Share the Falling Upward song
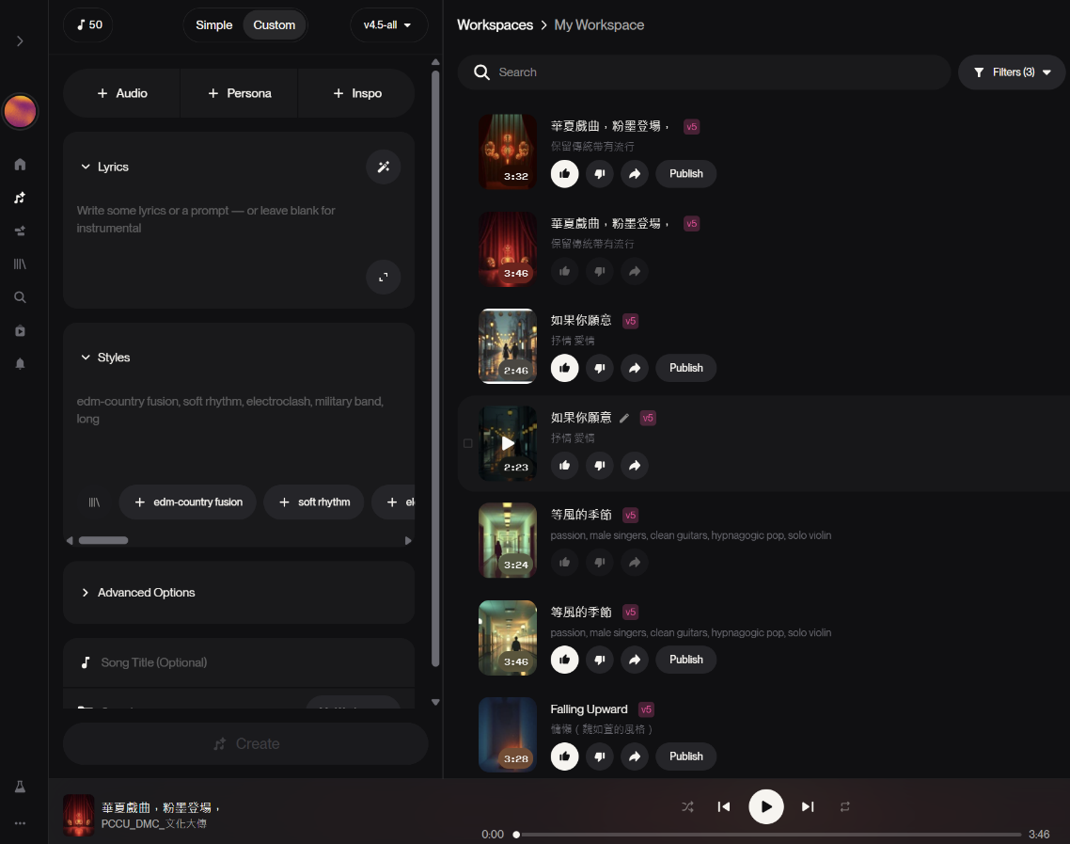Viewport: 1070px width, 844px height. pyautogui.click(x=635, y=756)
